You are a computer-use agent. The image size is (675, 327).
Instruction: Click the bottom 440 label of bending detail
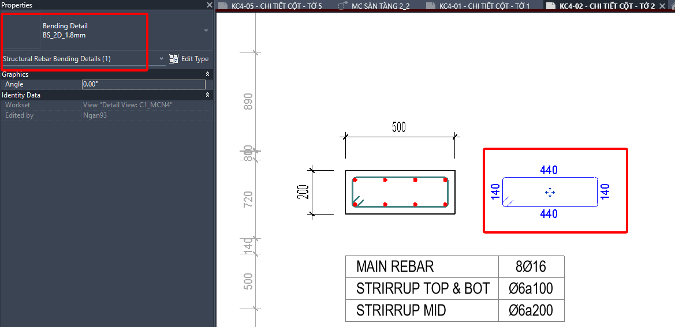click(x=549, y=213)
